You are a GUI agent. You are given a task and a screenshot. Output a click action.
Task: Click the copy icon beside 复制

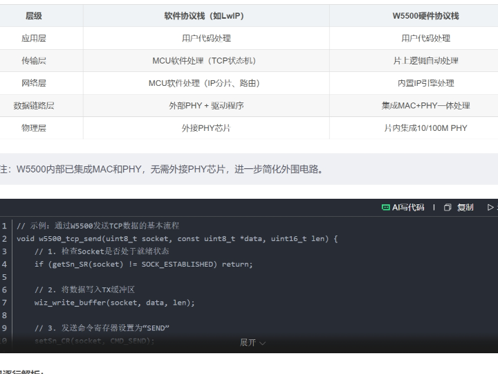448,207
